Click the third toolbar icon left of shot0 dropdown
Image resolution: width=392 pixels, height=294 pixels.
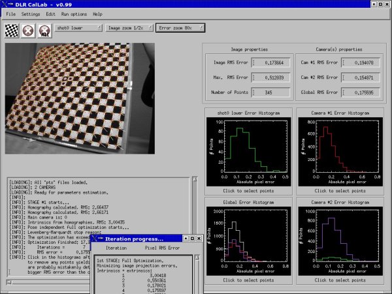point(44,29)
